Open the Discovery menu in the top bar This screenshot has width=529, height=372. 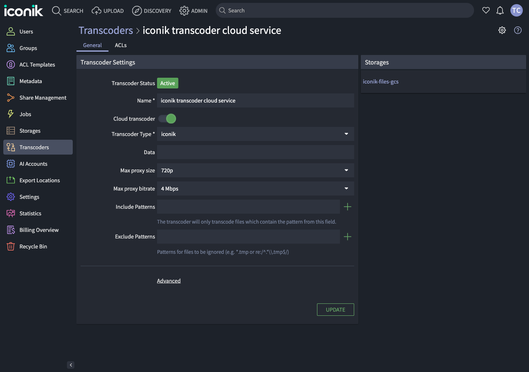pyautogui.click(x=152, y=11)
